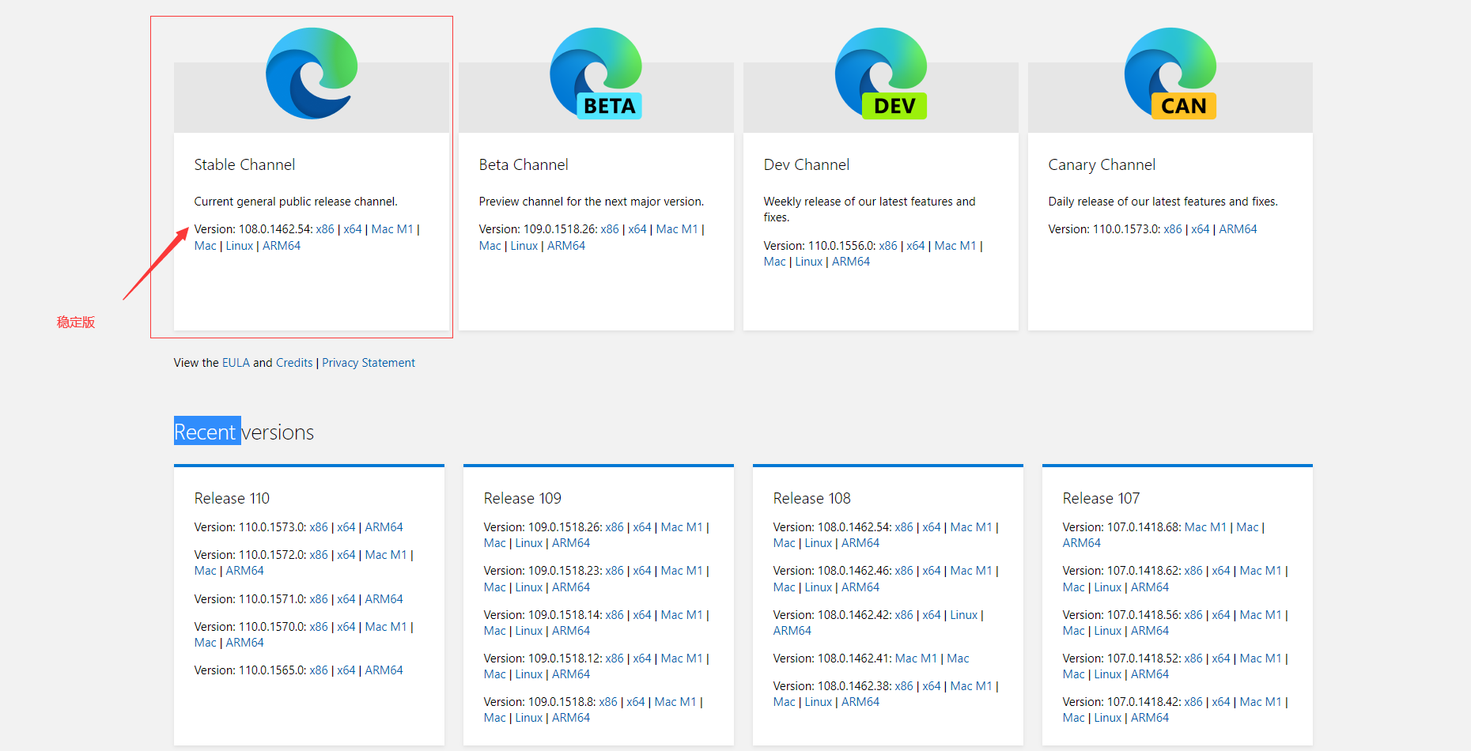Download Beta Channel x64 driver
Screen dimensions: 1471x751
637,229
